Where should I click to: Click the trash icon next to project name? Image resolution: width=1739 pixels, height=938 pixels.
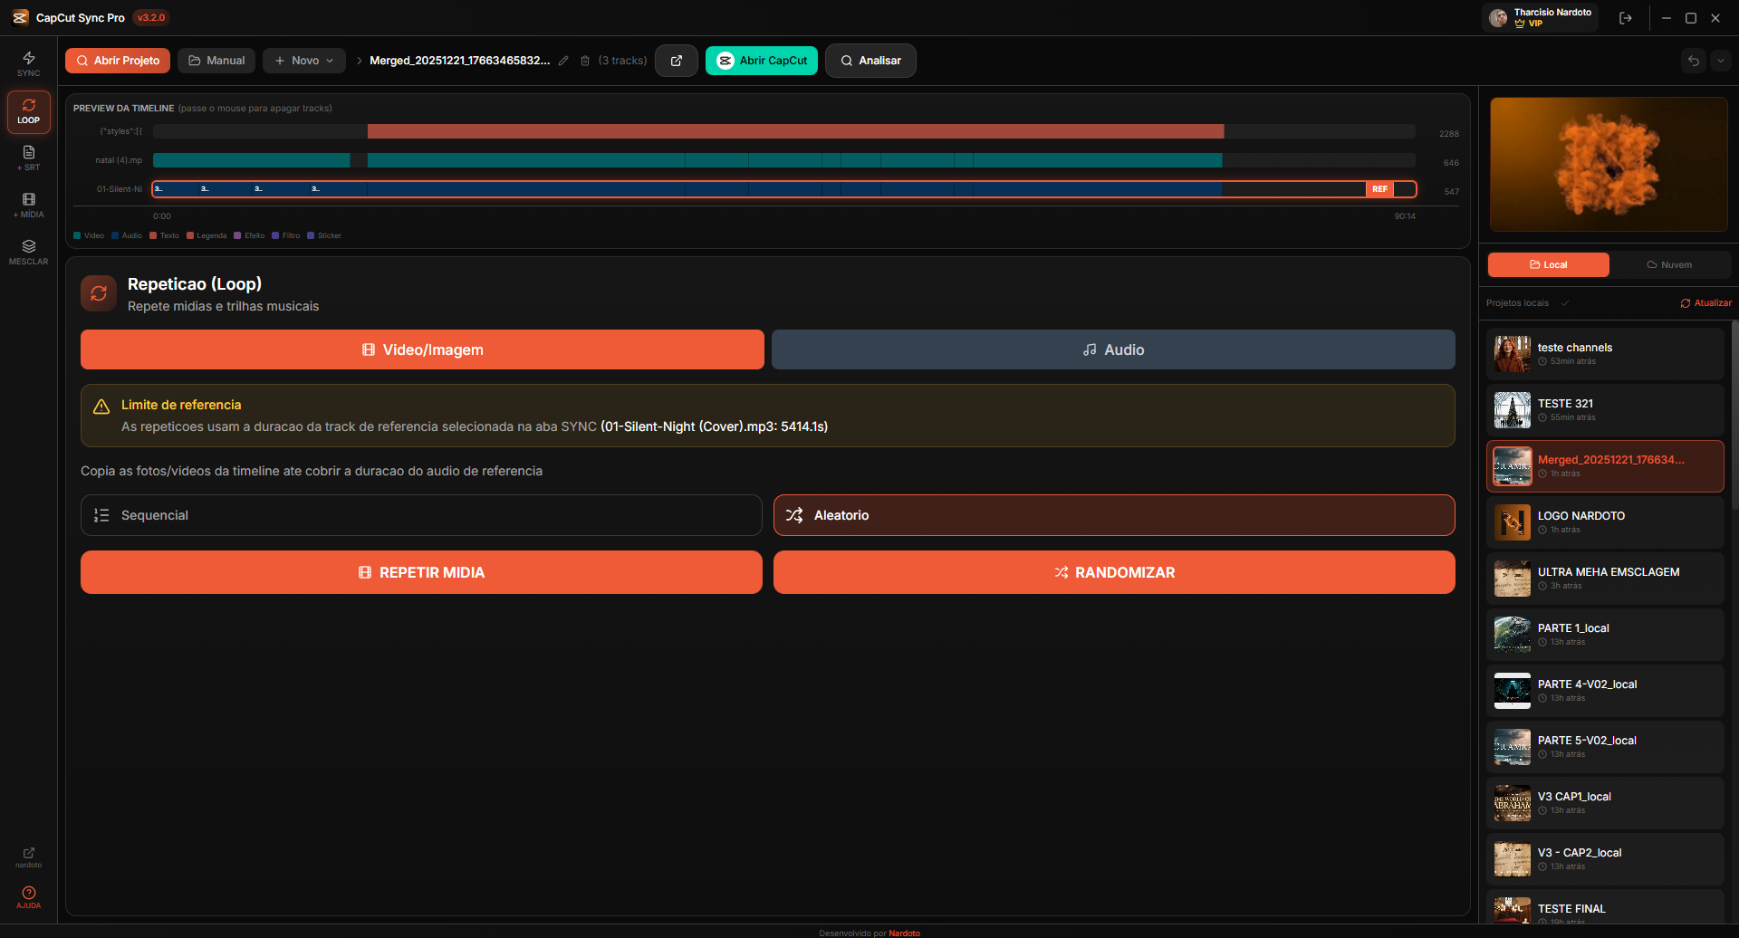tap(585, 61)
